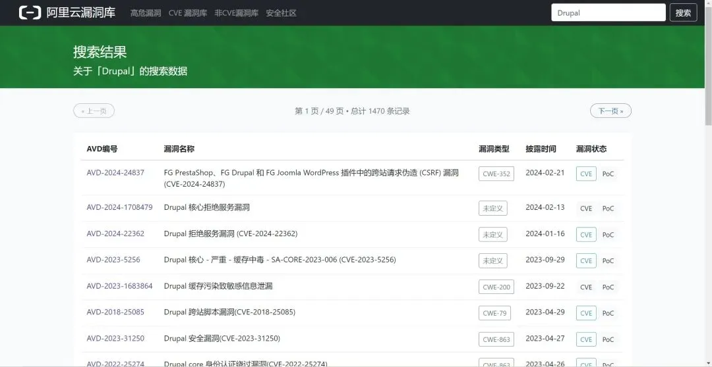Viewport: 712px width, 367px height.
Task: Click PoC badge in AVD-2023-1683864 row
Action: 608,287
